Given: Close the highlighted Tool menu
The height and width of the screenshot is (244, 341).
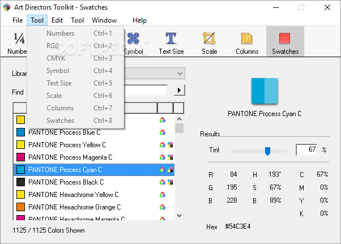Looking at the screenshot, I should pyautogui.click(x=37, y=20).
